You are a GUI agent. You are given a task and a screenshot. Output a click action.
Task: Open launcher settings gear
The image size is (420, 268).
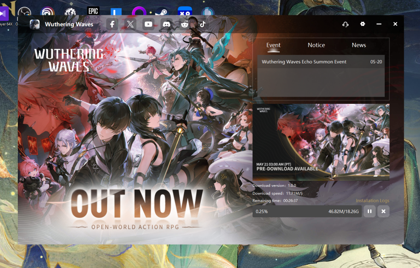point(363,24)
